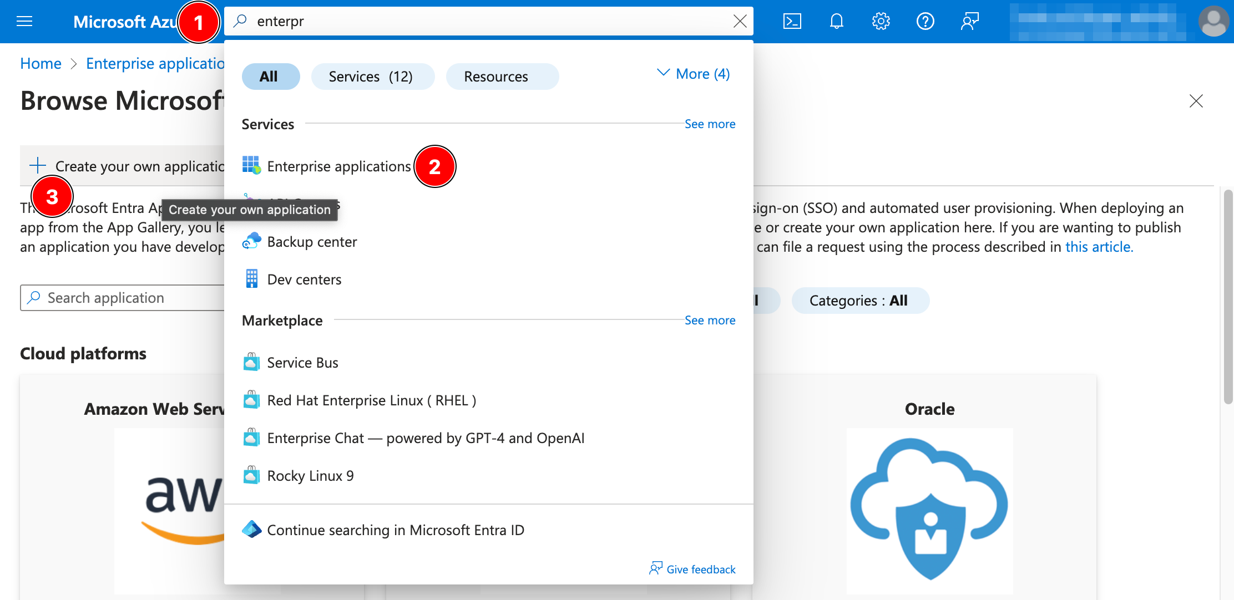
Task: Click Give feedback link
Action: click(x=701, y=570)
